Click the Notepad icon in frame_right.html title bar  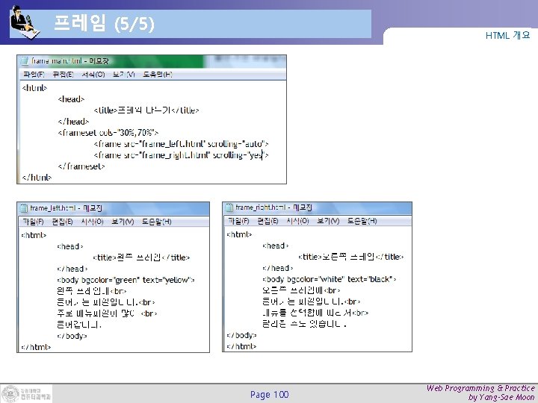229,207
